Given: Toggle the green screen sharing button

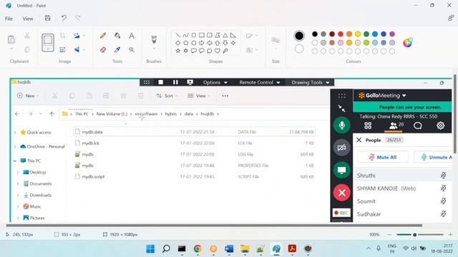Looking at the screenshot, I should tap(341, 170).
